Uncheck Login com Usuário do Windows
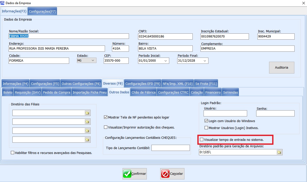The height and width of the screenshot is (182, 307). pyautogui.click(x=206, y=121)
